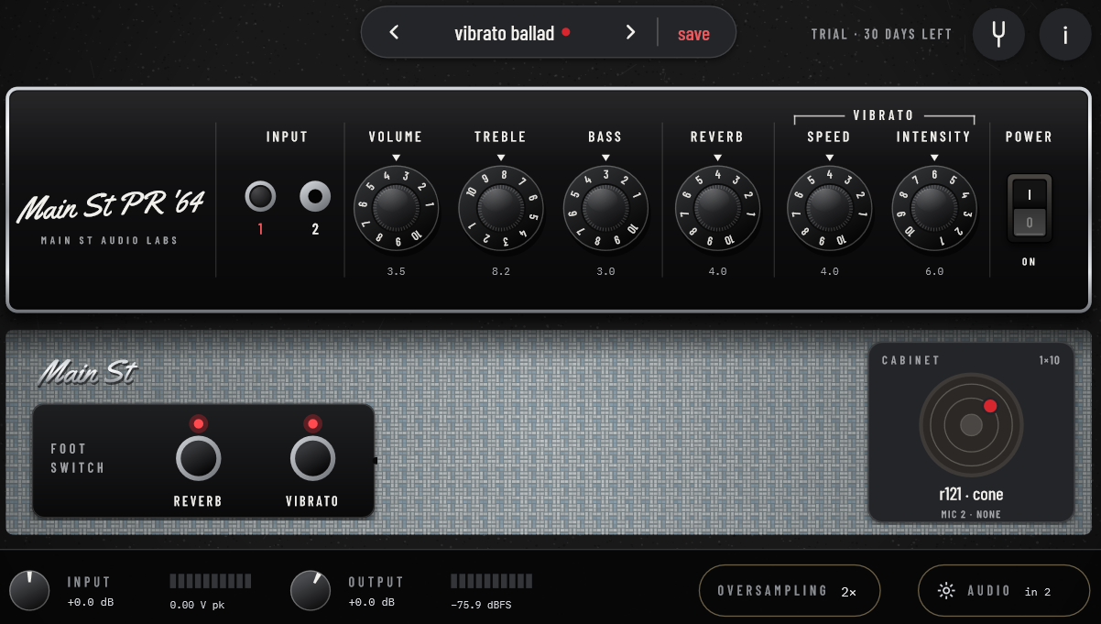Open the vibrato ballad preset menu

tap(512, 34)
